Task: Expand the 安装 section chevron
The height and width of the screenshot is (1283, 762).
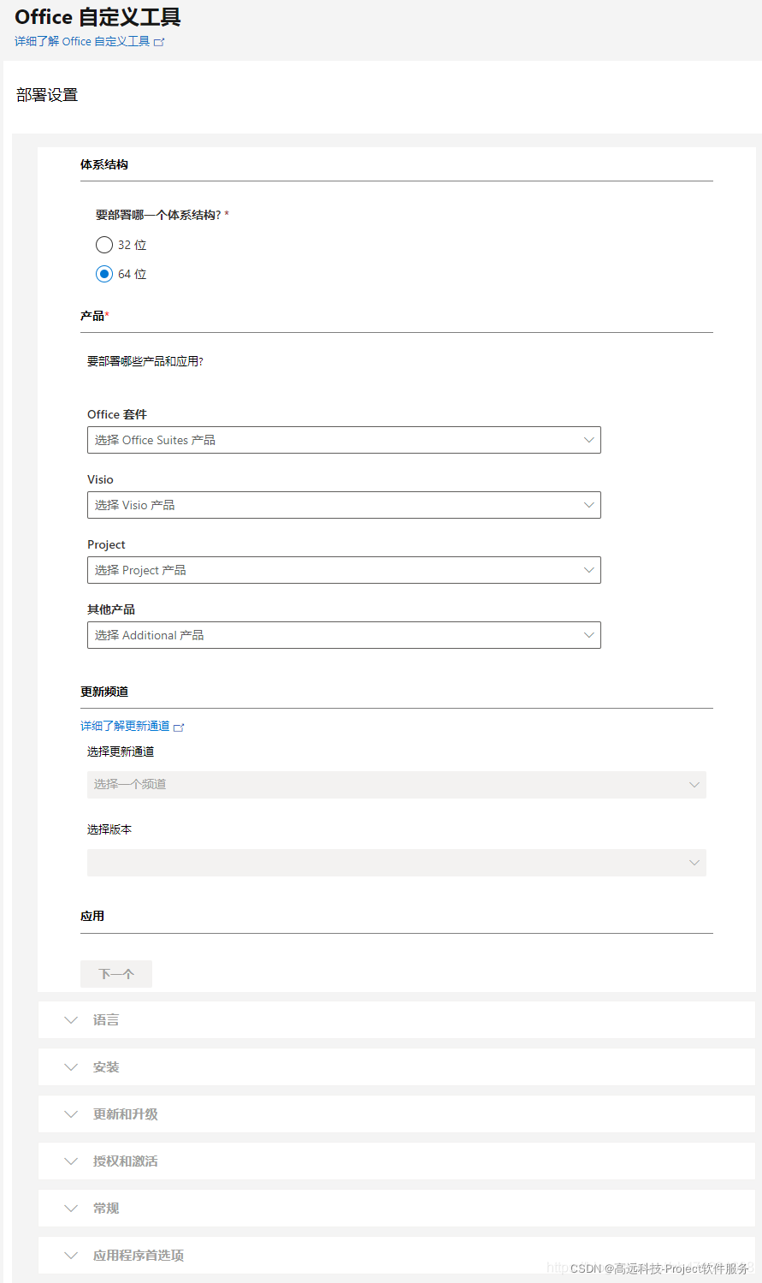Action: click(71, 1067)
